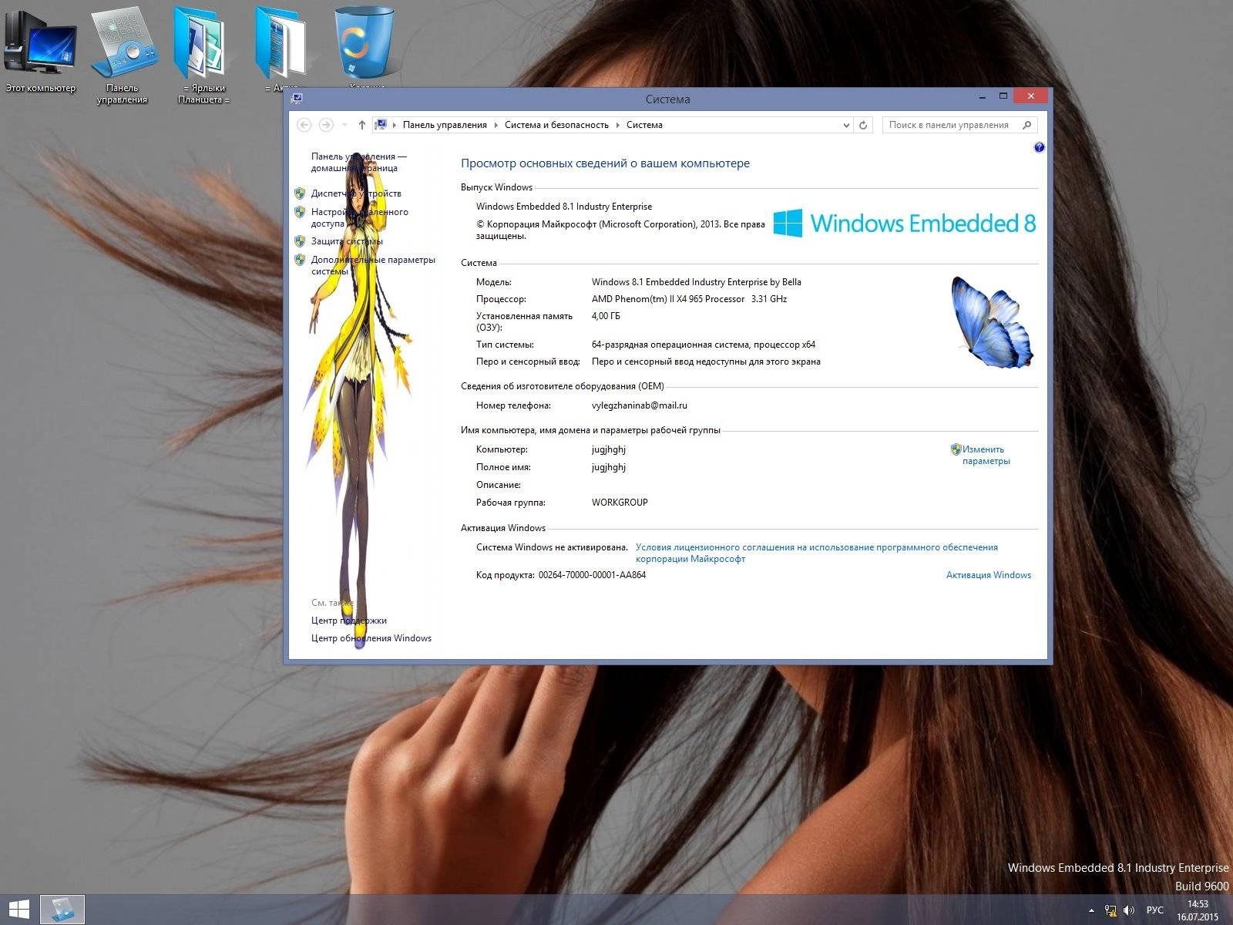Open the Центр поддержки link

point(349,621)
